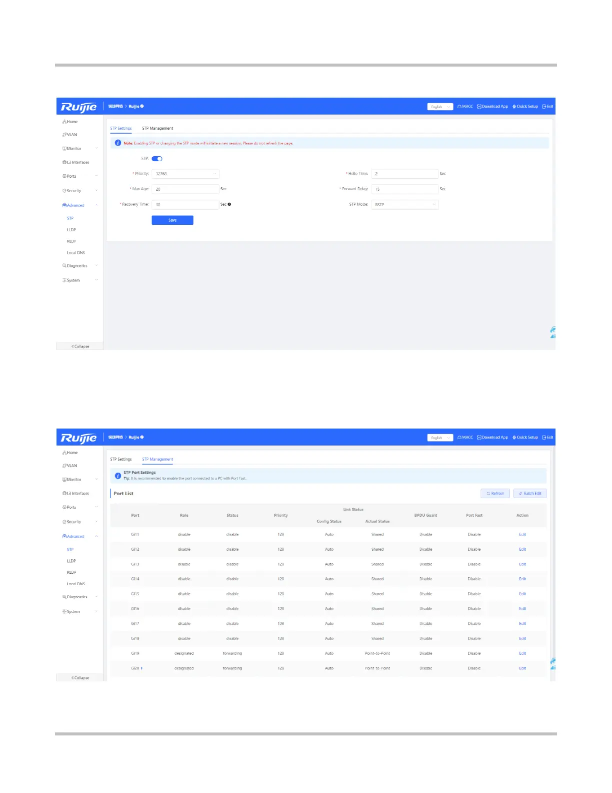Collapse Advanced menu in STP Settings page sidebar
The height and width of the screenshot is (793, 612).
pyautogui.click(x=79, y=205)
